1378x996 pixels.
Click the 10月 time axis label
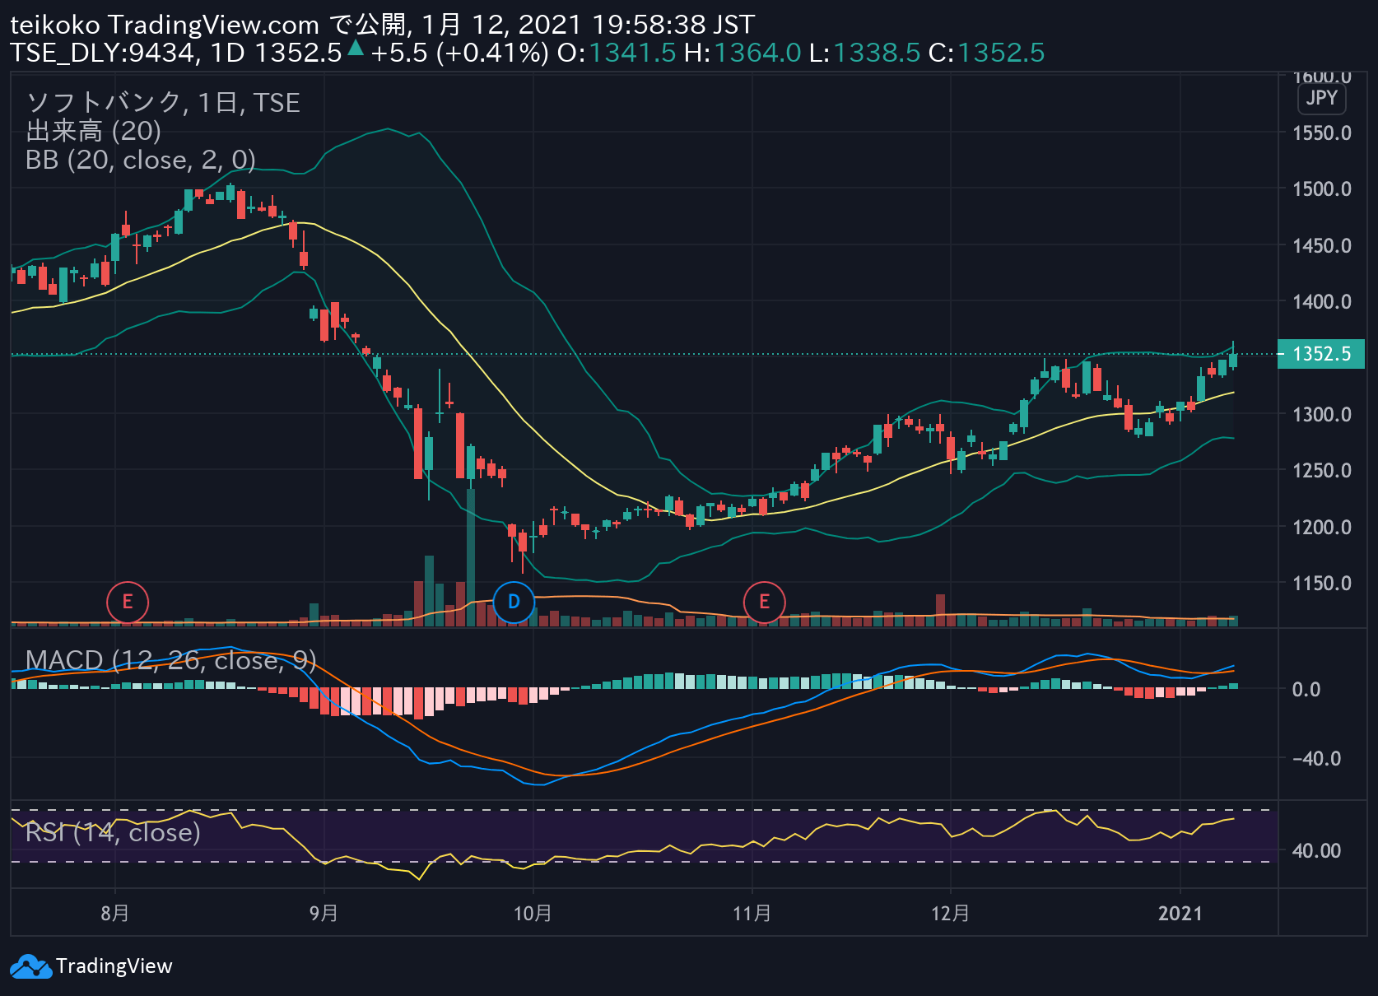click(x=533, y=913)
